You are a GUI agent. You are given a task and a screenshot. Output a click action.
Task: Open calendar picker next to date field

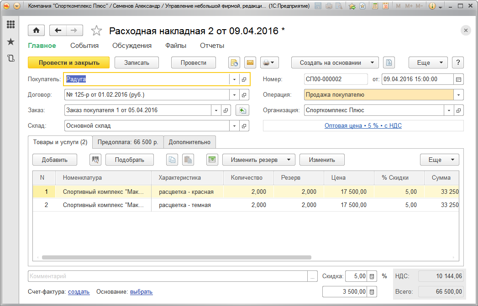click(x=458, y=79)
